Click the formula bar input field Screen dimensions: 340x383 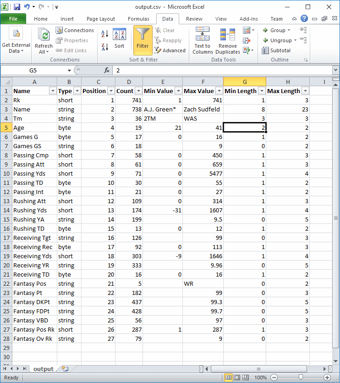tap(223, 70)
